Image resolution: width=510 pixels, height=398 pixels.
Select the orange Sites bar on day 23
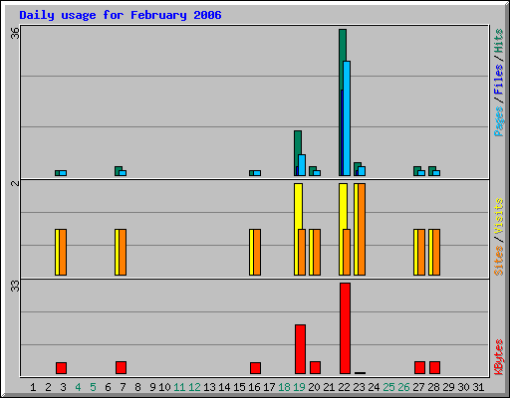click(362, 229)
